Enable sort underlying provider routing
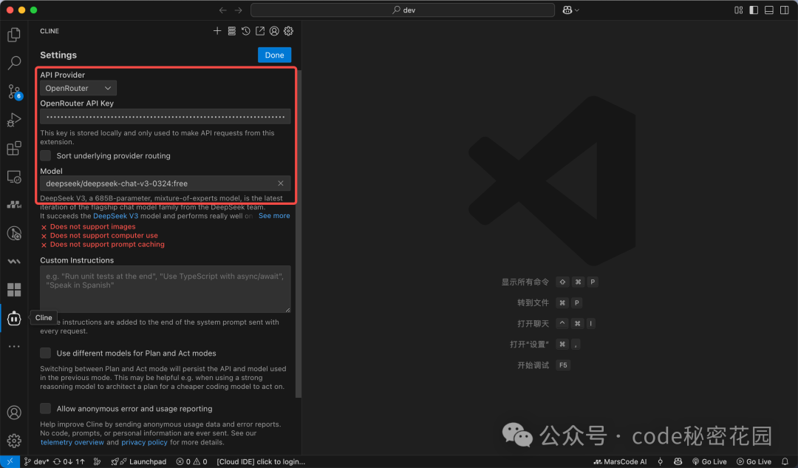Viewport: 798px width, 468px height. (45, 156)
